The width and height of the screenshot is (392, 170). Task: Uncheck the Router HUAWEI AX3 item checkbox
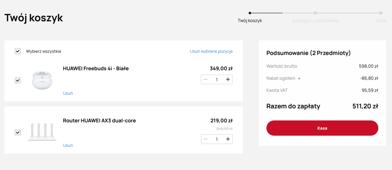18,132
